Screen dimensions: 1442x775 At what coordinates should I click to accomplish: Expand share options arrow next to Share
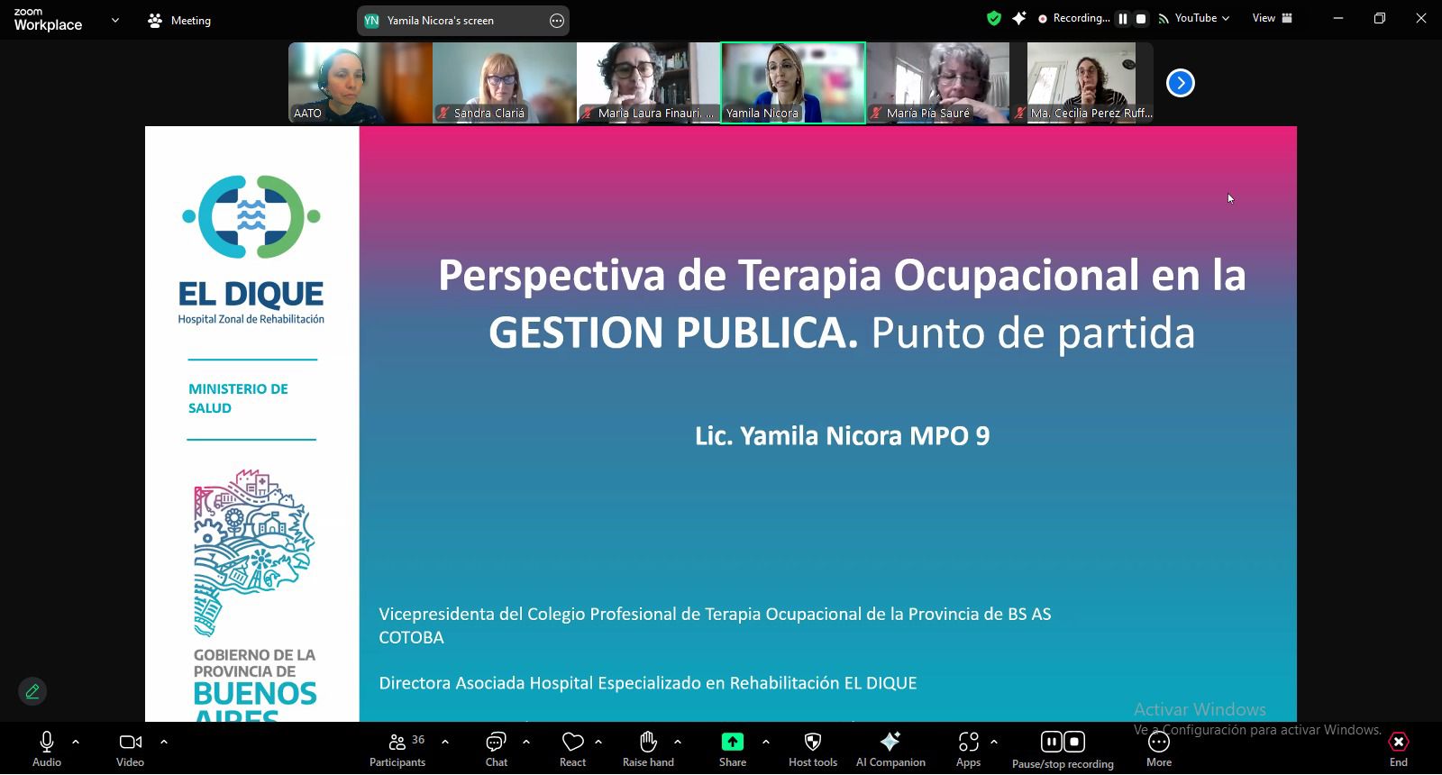(766, 743)
